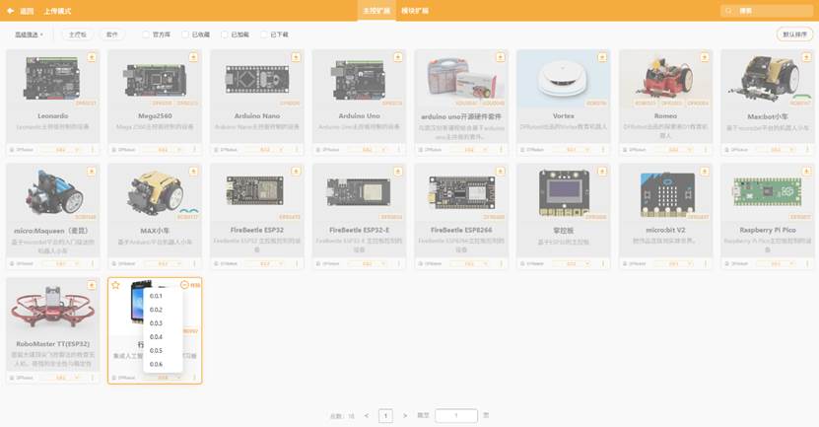Enable the 官方库 checkbox filter
819x427 pixels.
146,34
